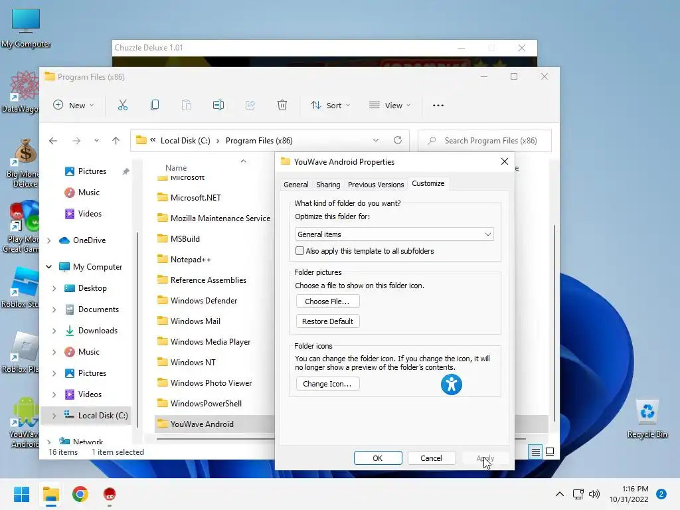680x510 pixels.
Task: Click Cancel in YouWave Android Properties
Action: (x=431, y=458)
